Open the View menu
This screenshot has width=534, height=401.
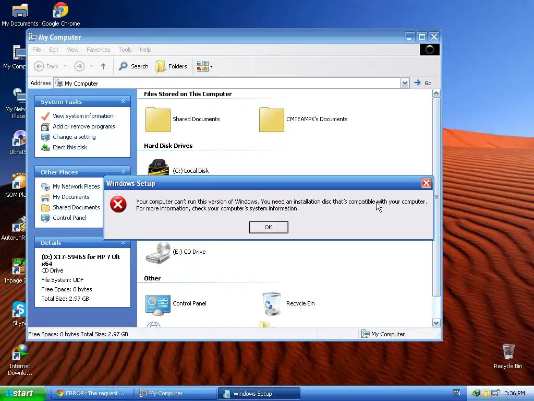(x=72, y=50)
